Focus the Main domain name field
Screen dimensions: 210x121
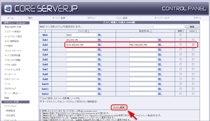click(x=81, y=35)
